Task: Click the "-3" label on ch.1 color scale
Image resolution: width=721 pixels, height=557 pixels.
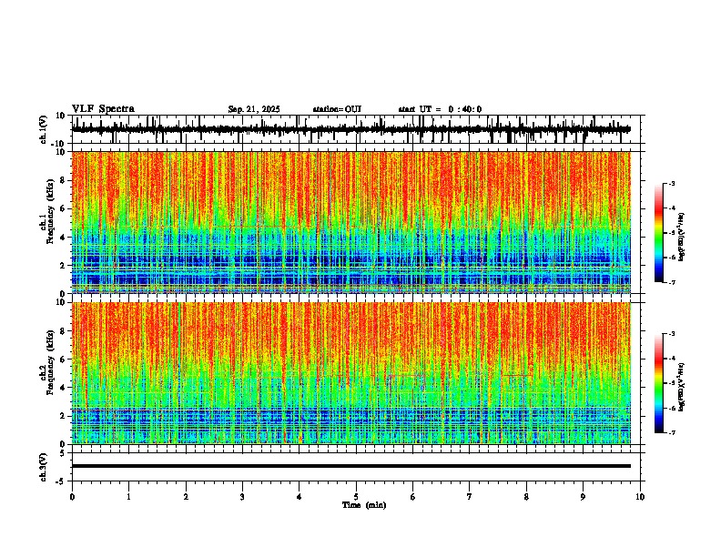Action: [672, 183]
